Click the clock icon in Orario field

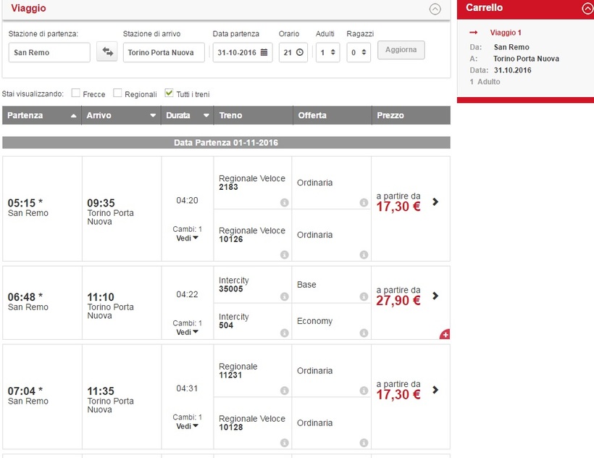pos(299,52)
